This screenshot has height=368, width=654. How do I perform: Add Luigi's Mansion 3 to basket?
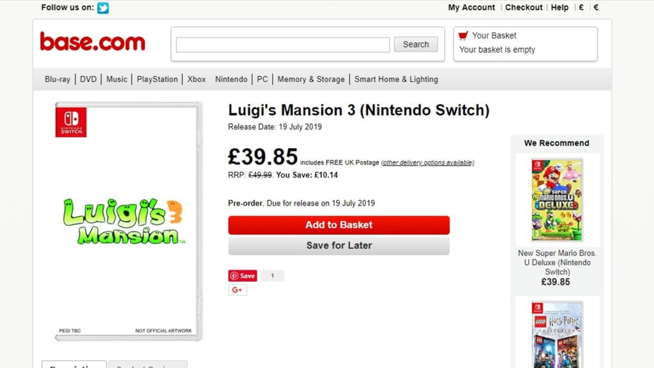(x=338, y=225)
